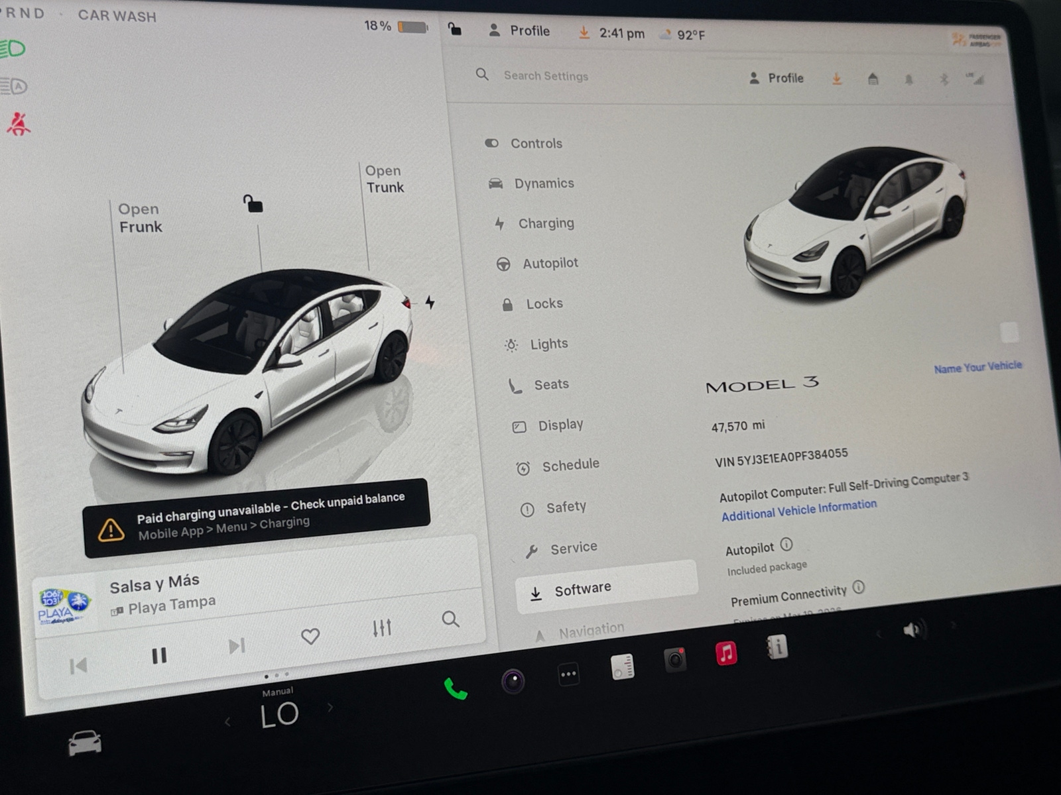Open the owner's manual info icon

777,647
